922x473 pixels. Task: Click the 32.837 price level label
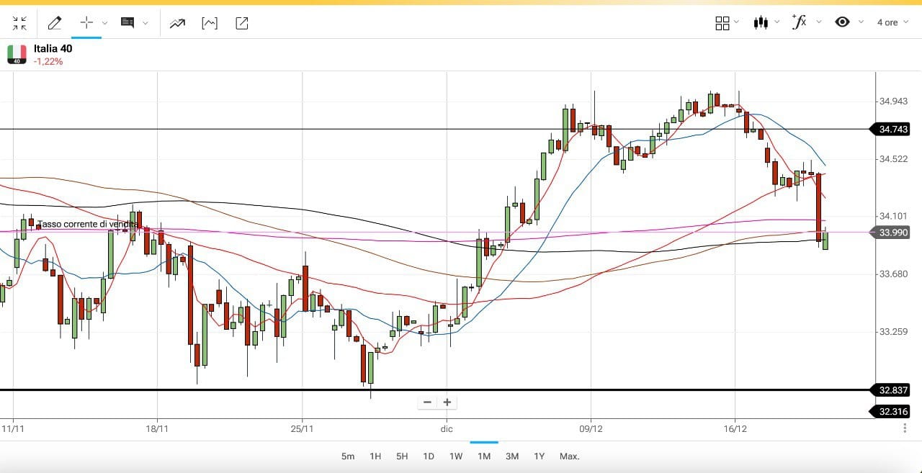[893, 390]
